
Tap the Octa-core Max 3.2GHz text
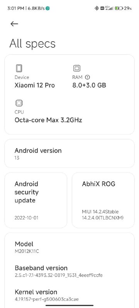click(48, 120)
